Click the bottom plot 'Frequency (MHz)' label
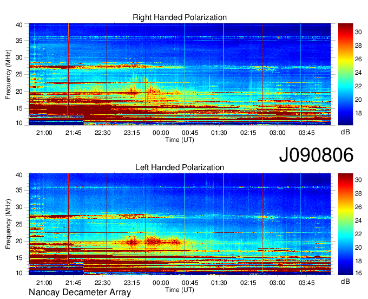This screenshot has height=299, width=368. pyautogui.click(x=8, y=224)
